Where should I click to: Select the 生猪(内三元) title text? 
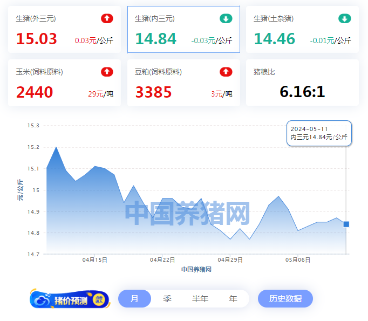[x=155, y=18]
